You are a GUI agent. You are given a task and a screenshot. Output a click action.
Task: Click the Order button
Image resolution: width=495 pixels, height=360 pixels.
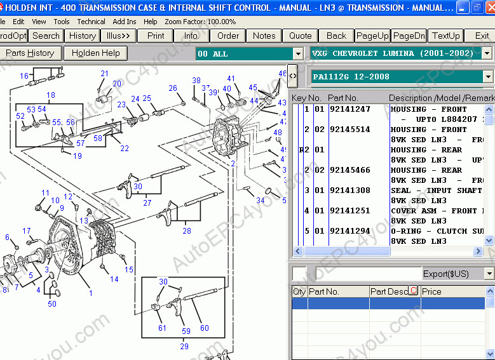point(228,36)
